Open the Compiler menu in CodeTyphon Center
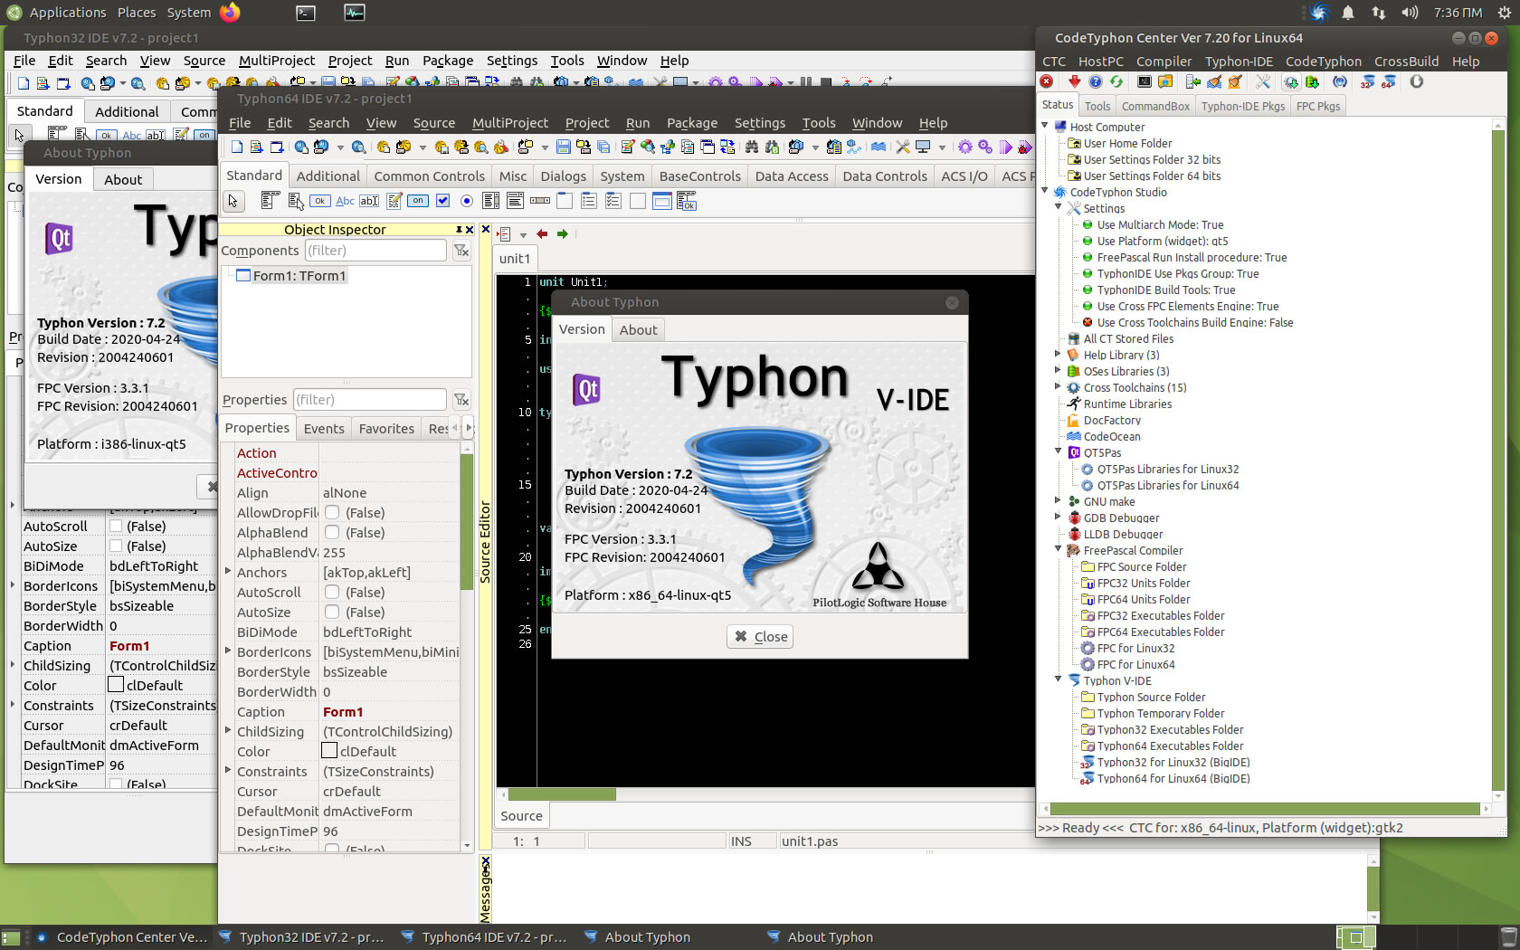1520x950 pixels. (1164, 62)
